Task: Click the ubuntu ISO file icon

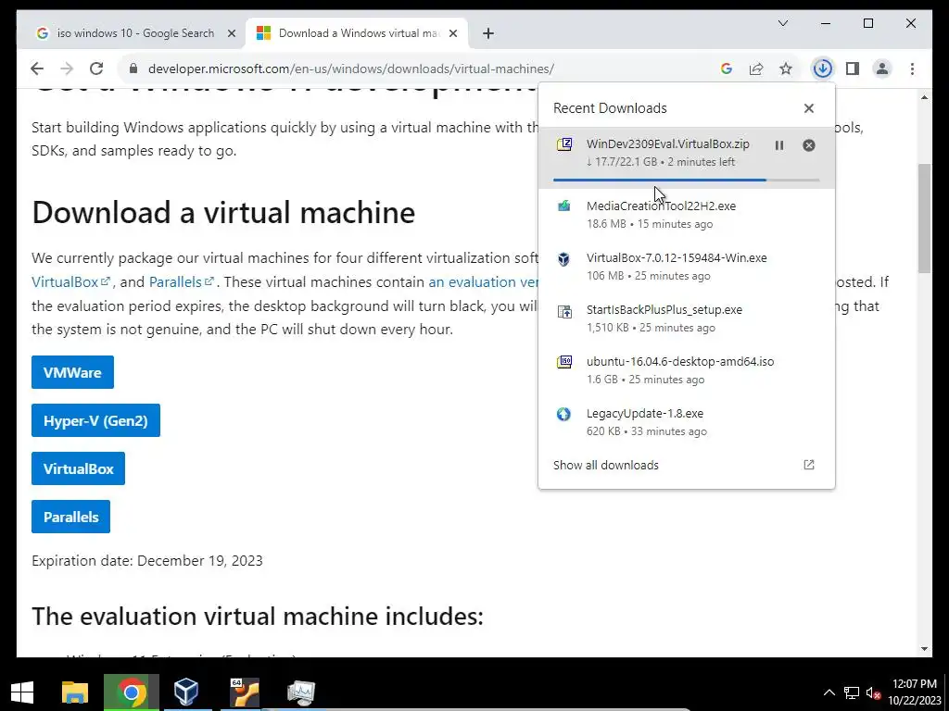Action: [x=564, y=362]
